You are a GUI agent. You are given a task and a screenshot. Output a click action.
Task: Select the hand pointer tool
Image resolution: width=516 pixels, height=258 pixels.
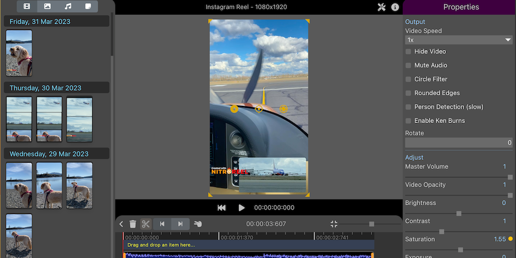(x=198, y=224)
